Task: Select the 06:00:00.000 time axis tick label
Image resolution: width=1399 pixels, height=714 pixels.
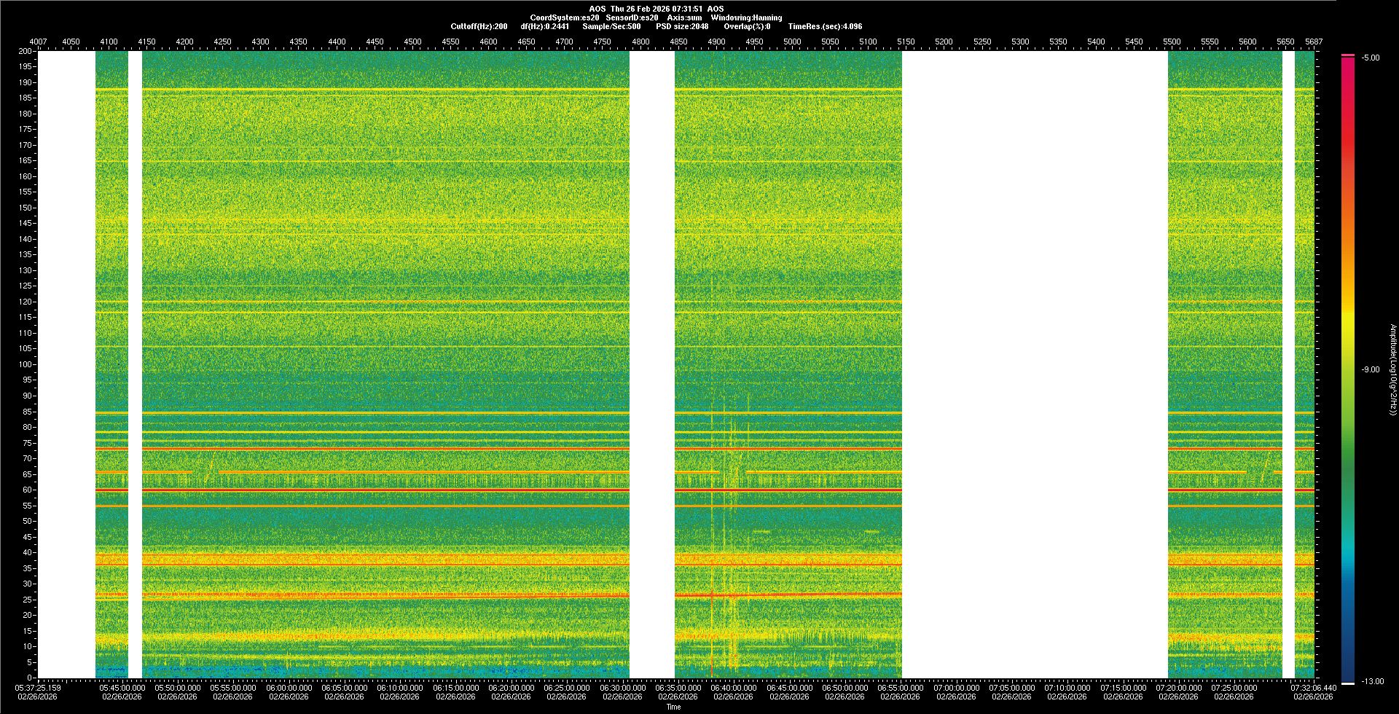Action: pyautogui.click(x=289, y=687)
